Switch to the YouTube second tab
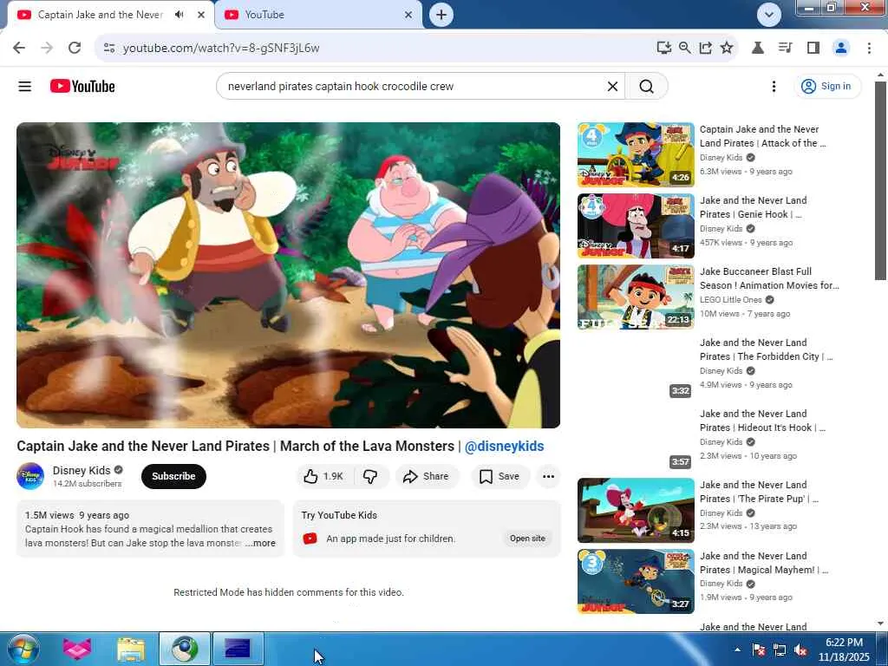 point(317,15)
